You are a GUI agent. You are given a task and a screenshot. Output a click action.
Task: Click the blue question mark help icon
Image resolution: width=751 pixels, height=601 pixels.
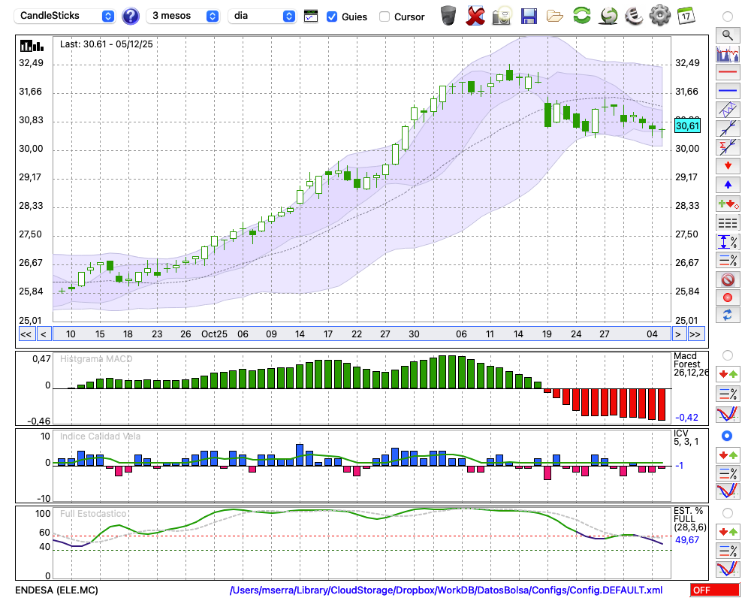click(131, 16)
